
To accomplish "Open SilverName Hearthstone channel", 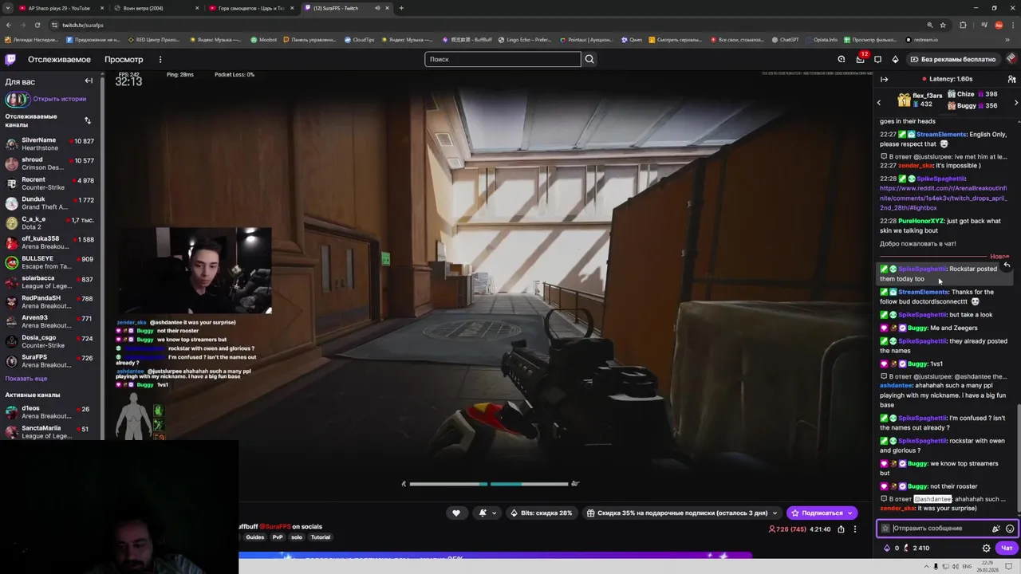I will [50, 143].
